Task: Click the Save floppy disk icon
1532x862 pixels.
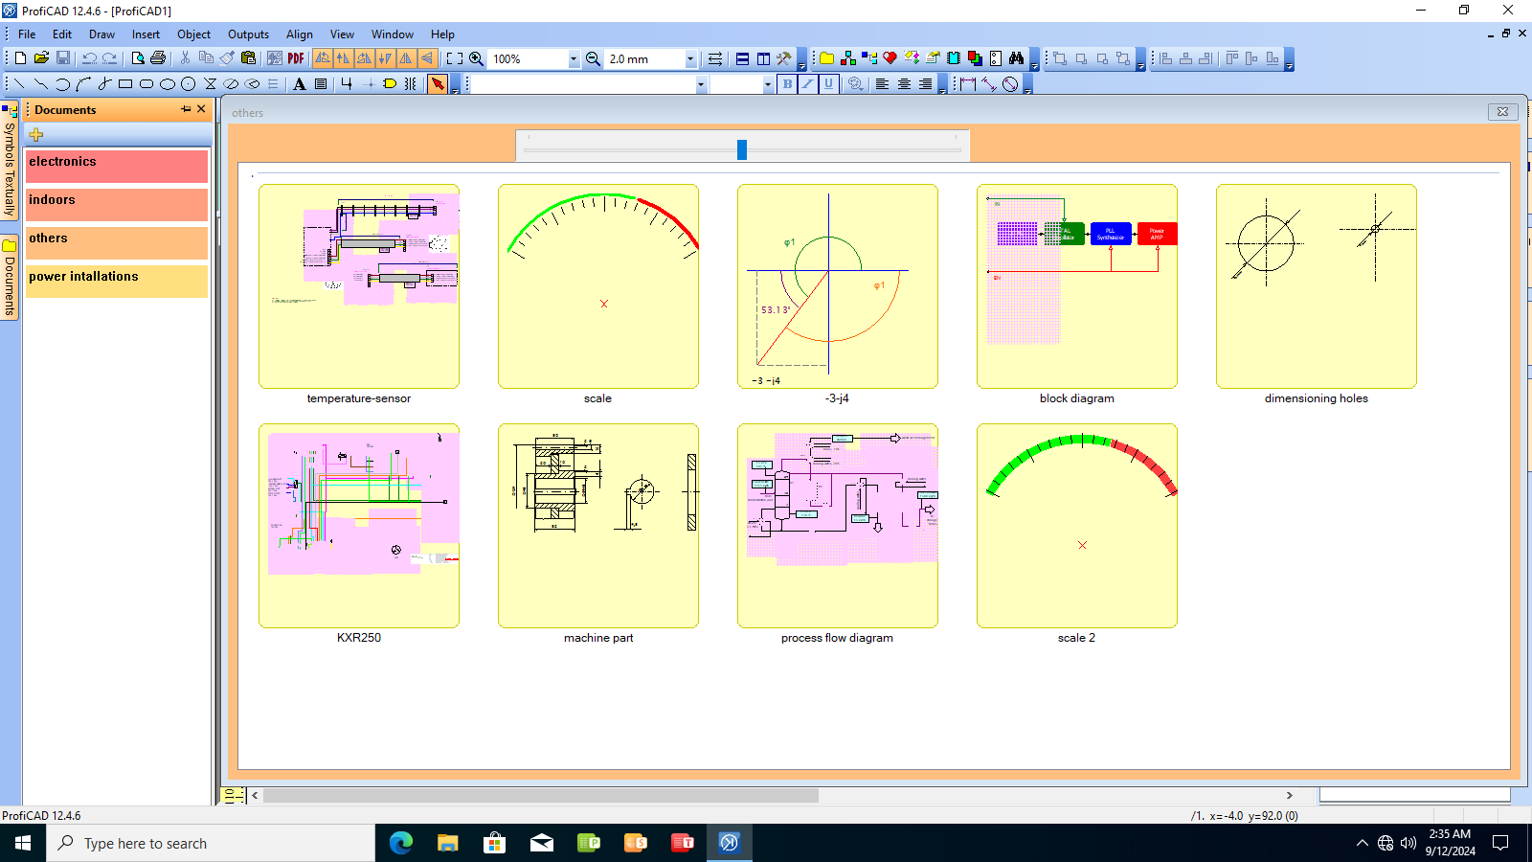Action: click(x=62, y=58)
